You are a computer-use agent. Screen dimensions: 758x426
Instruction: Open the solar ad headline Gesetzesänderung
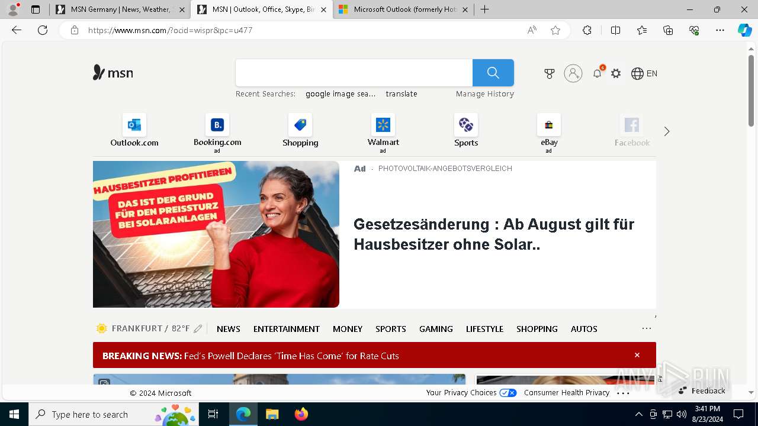pyautogui.click(x=494, y=234)
